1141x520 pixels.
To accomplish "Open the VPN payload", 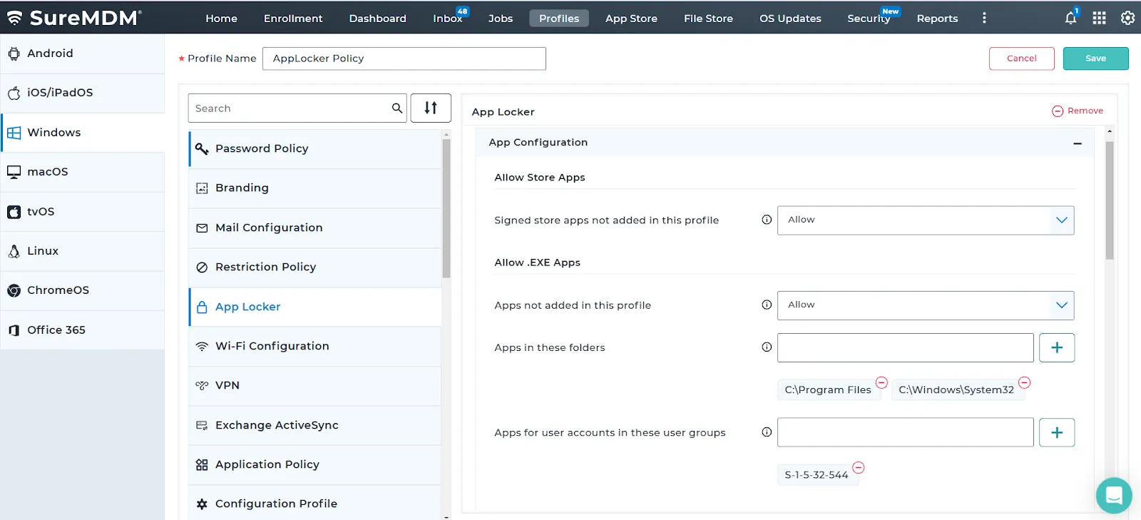I will 315,386.
